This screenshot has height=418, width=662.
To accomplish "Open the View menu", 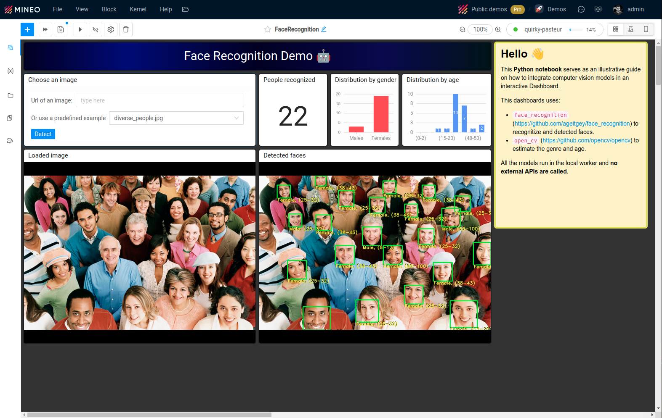I will pos(82,9).
